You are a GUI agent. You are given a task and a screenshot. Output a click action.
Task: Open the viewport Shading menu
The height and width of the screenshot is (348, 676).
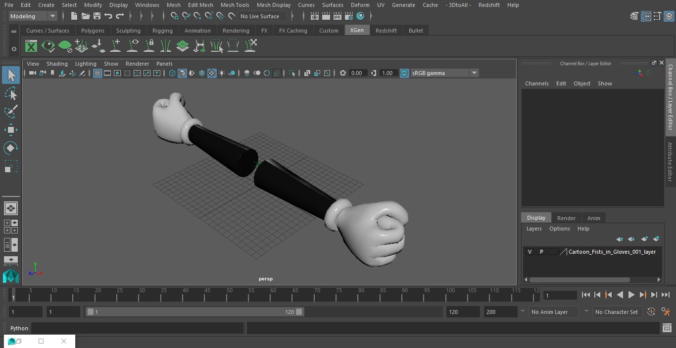pyautogui.click(x=57, y=64)
